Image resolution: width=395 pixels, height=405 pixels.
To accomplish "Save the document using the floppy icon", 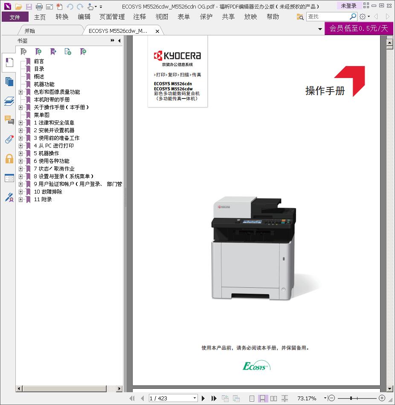I will (x=29, y=6).
